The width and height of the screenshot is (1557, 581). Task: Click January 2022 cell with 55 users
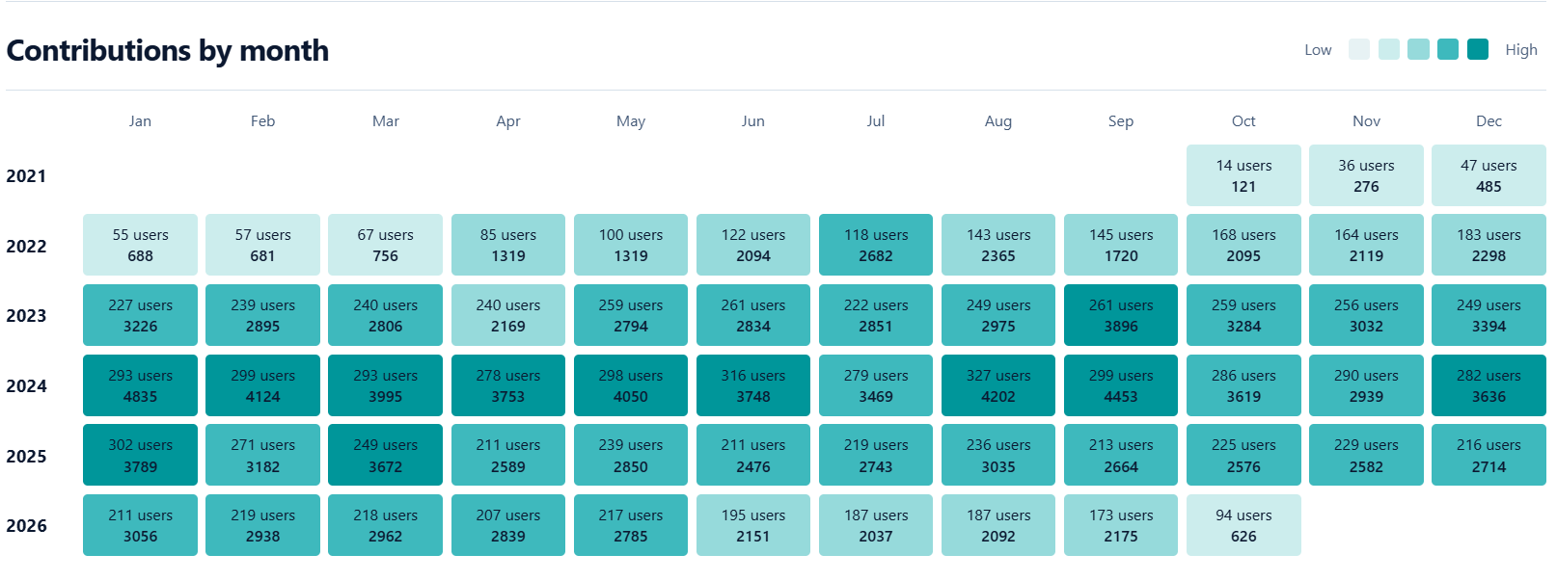pos(140,245)
